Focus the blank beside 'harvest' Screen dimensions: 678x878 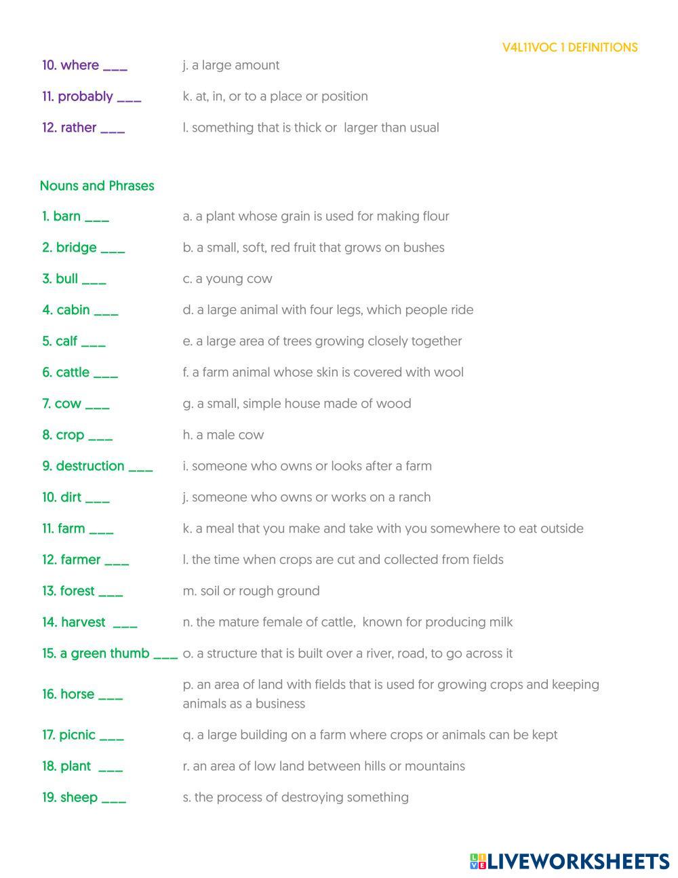[x=125, y=623]
